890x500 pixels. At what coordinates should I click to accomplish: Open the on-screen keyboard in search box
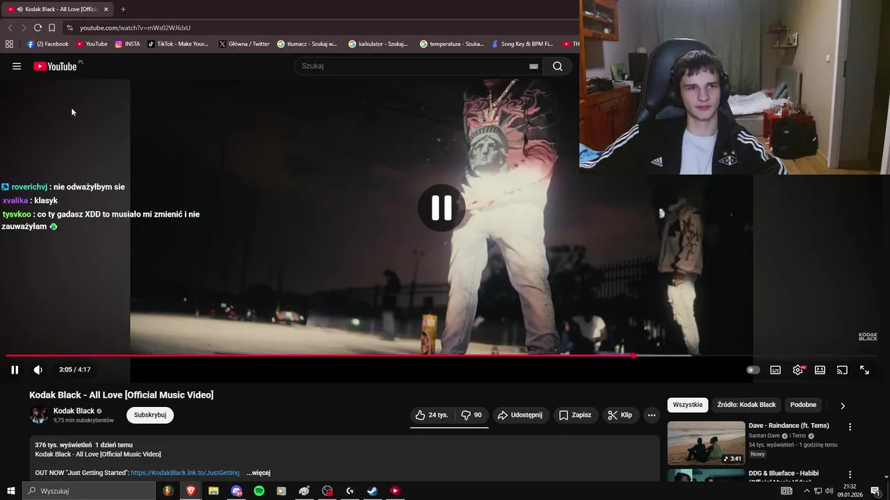[533, 66]
